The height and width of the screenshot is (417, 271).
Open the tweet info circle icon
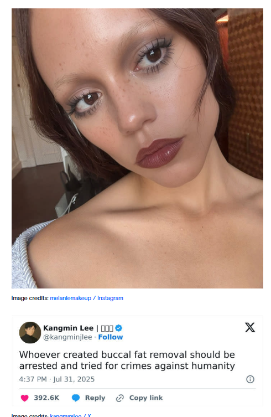(250, 379)
